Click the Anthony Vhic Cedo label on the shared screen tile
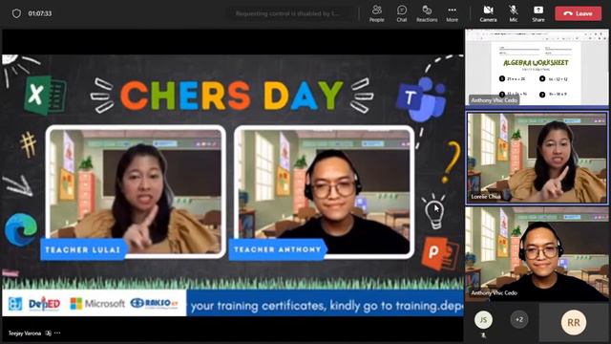This screenshot has height=344, width=611. 495,100
